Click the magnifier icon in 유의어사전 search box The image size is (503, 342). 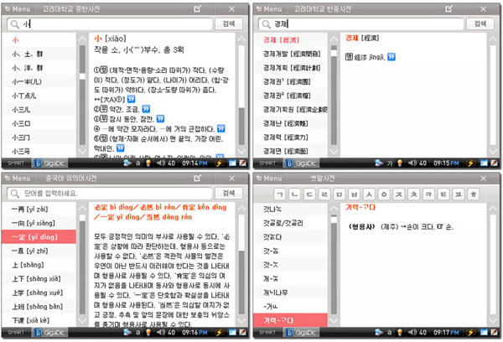[x=15, y=194]
